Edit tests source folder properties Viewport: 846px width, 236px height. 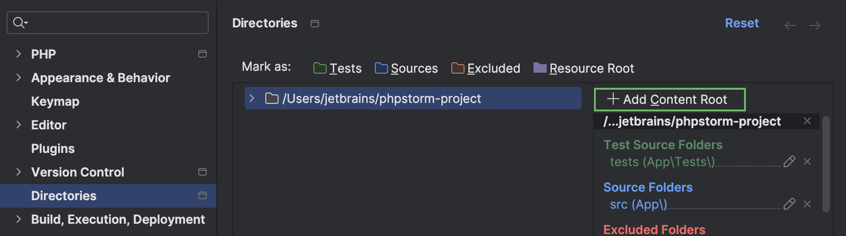coord(789,161)
